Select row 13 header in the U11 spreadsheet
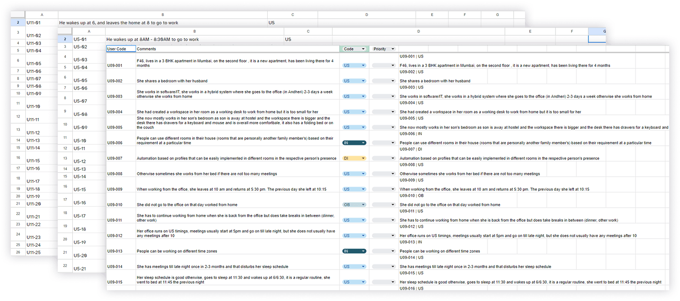Image resolution: width=680 pixels, height=301 pixels. [x=18, y=129]
